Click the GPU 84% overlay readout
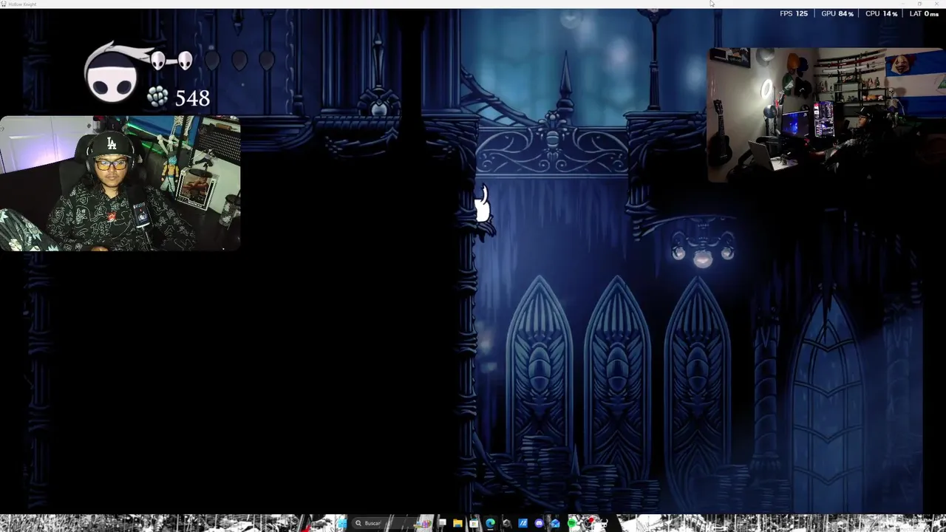Image resolution: width=946 pixels, height=532 pixels. 837,13
